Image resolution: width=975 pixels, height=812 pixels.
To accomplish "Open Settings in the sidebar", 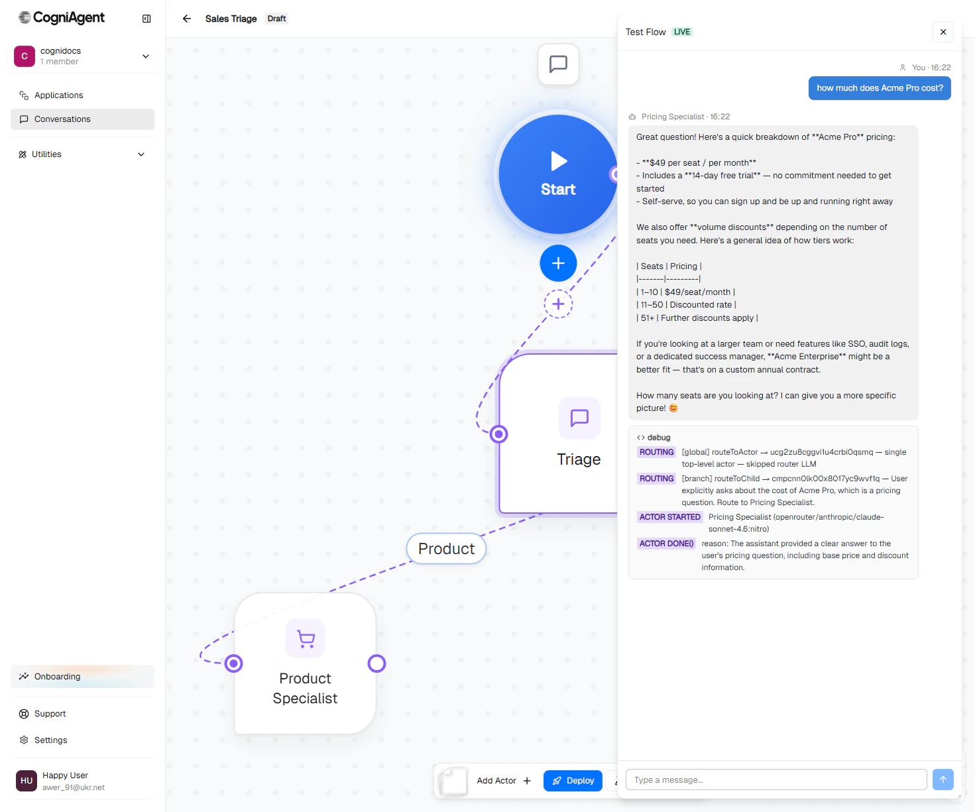I will click(83, 740).
